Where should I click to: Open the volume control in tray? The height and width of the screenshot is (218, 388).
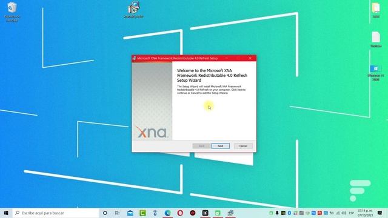[344, 213]
